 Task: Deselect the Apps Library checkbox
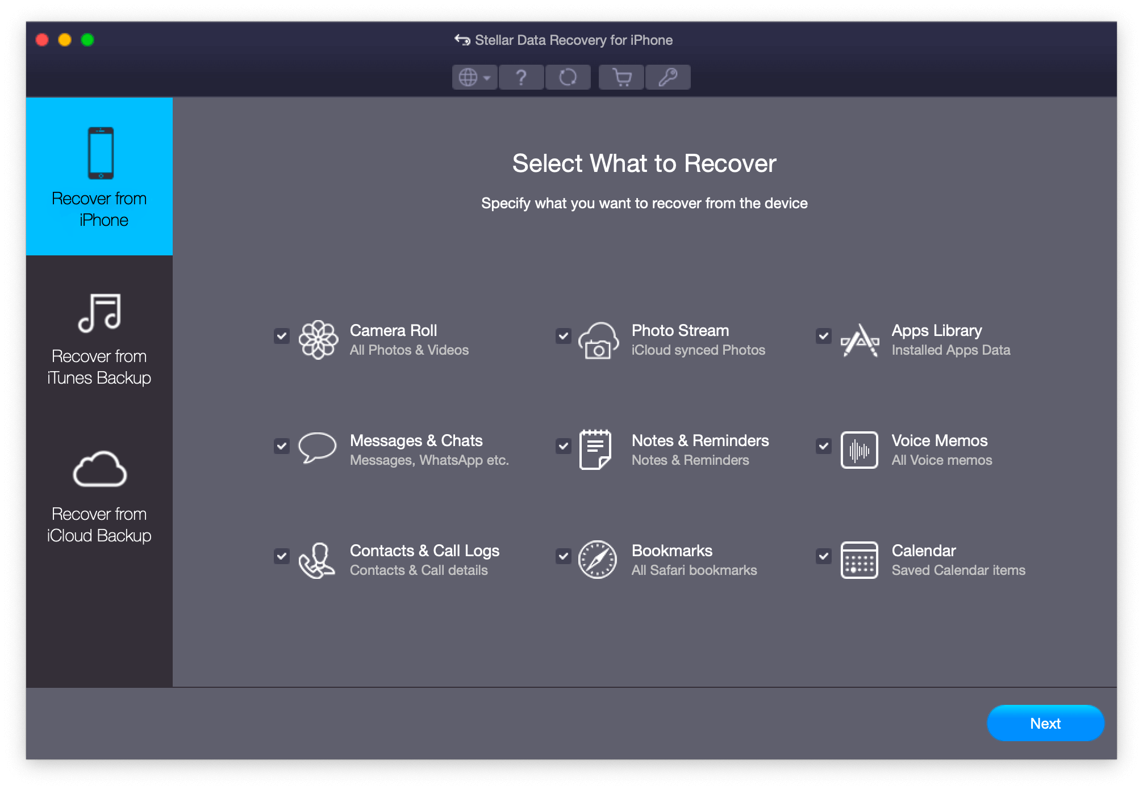pyautogui.click(x=824, y=336)
